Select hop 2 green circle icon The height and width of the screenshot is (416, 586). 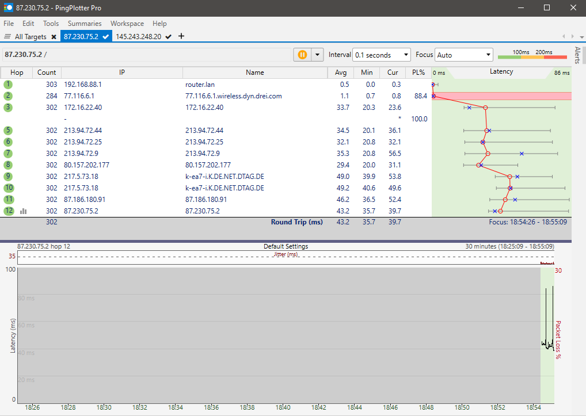coord(8,96)
